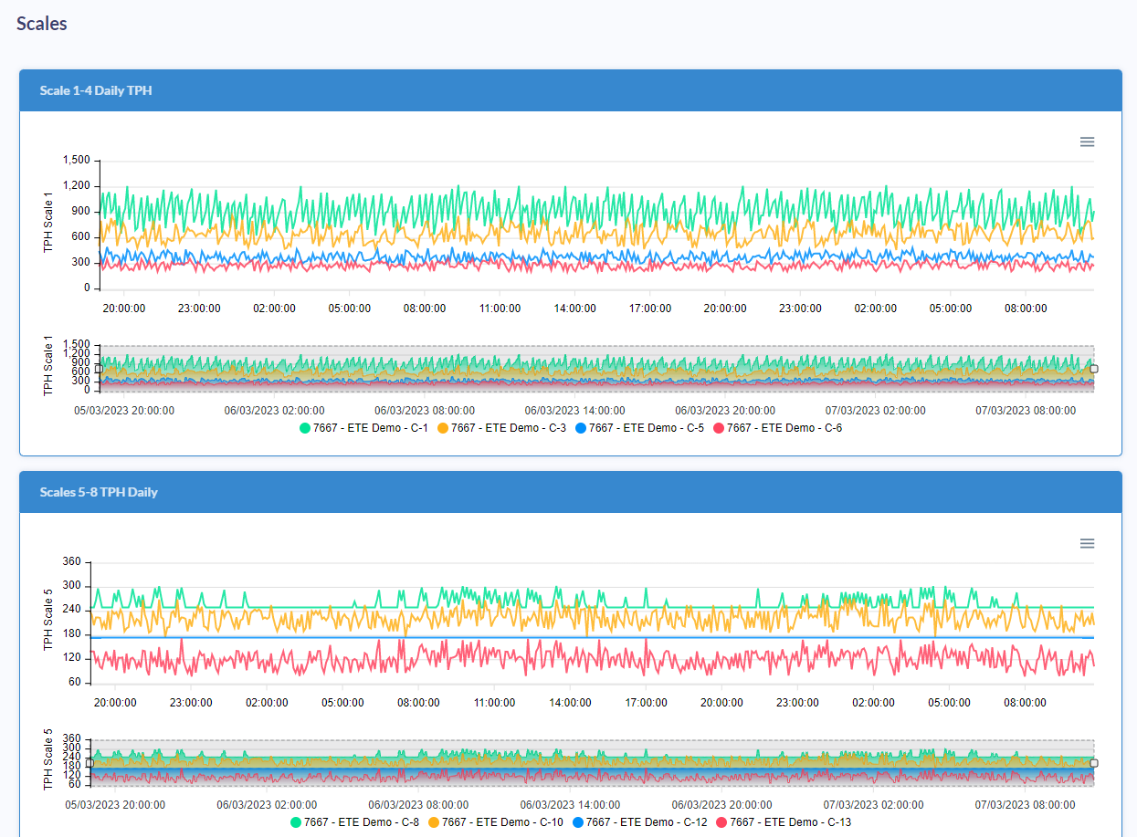Screen dimensions: 1137x837
Task: Click the red C-6 legend marker
Action: click(719, 428)
